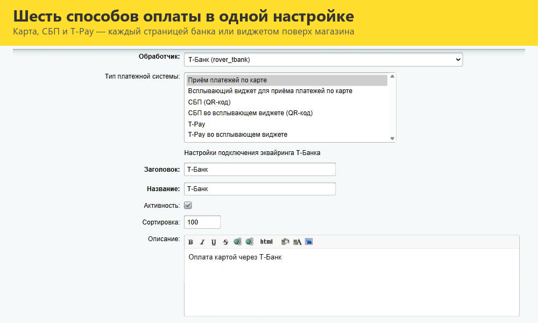
Task: Focus the Заголовок input field
Action: (260, 169)
